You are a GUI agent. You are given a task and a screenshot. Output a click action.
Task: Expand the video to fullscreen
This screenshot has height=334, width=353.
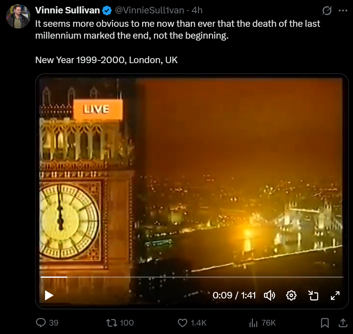[335, 295]
